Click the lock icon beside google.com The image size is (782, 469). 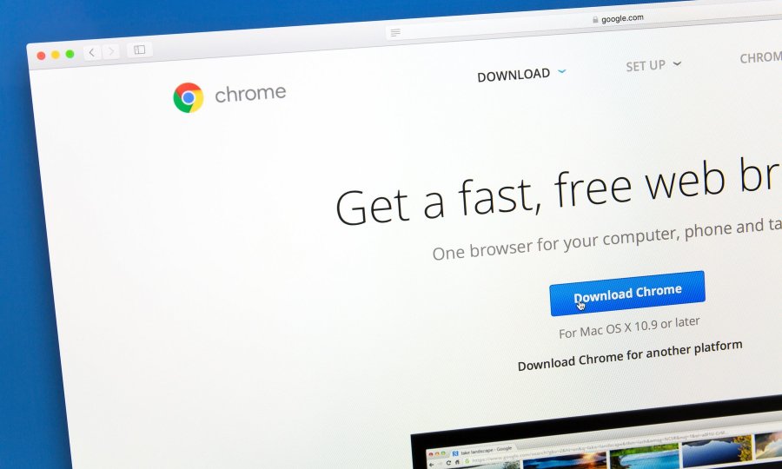595,19
